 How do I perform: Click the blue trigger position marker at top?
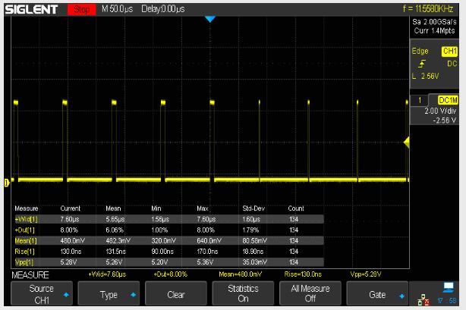(x=210, y=18)
